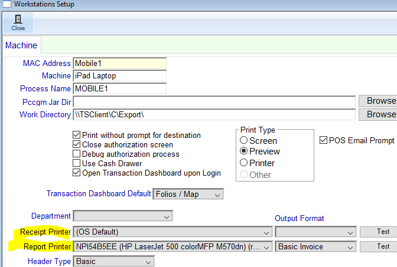Viewport: 397px width, 267px height.
Task: Test the Report Printer
Action: pyautogui.click(x=379, y=246)
